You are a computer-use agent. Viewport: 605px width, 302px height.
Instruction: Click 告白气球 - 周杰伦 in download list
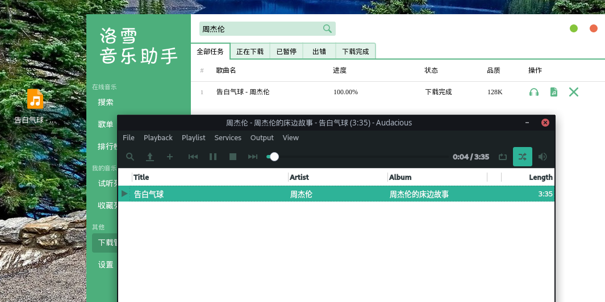point(243,92)
